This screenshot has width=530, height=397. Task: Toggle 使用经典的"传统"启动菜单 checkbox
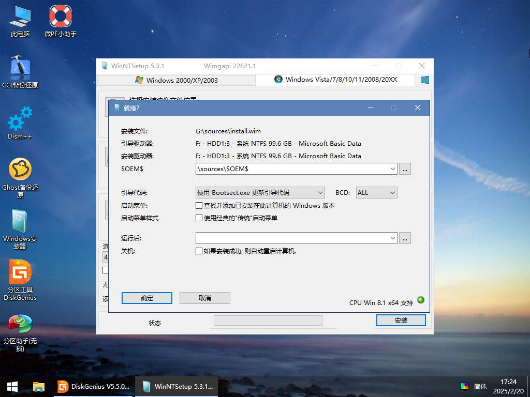(x=199, y=218)
